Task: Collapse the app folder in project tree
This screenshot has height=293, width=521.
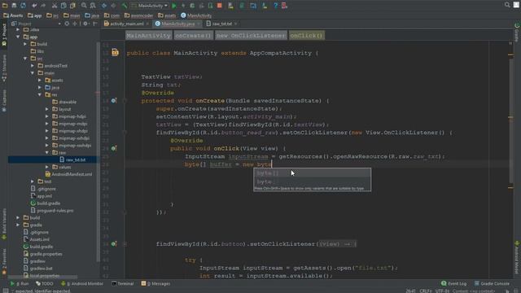Action: [18, 37]
